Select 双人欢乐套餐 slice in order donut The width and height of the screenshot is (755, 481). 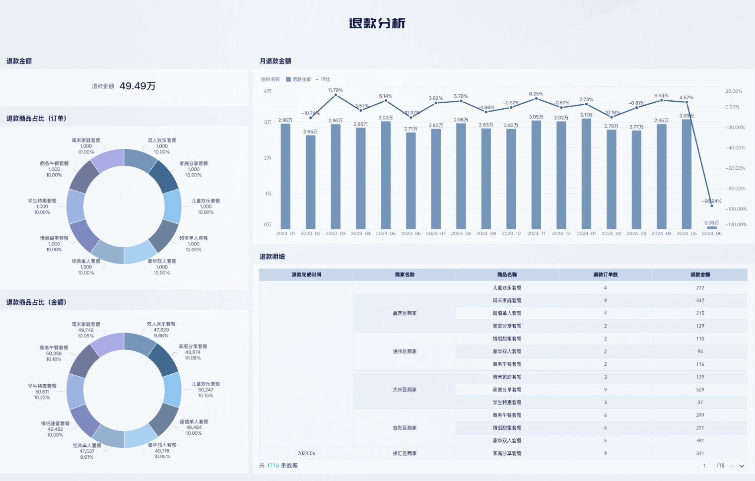pos(140,159)
